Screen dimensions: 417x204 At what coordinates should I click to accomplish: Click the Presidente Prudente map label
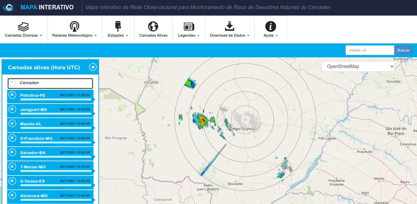pyautogui.click(x=336, y=183)
